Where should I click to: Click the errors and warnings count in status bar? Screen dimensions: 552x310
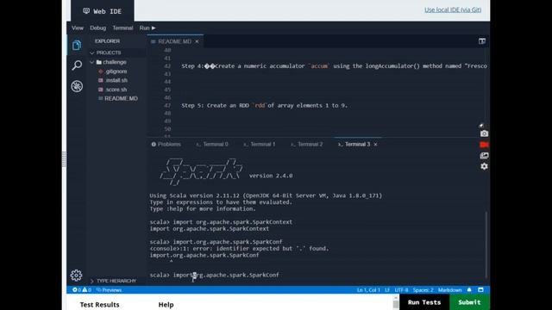[82, 290]
